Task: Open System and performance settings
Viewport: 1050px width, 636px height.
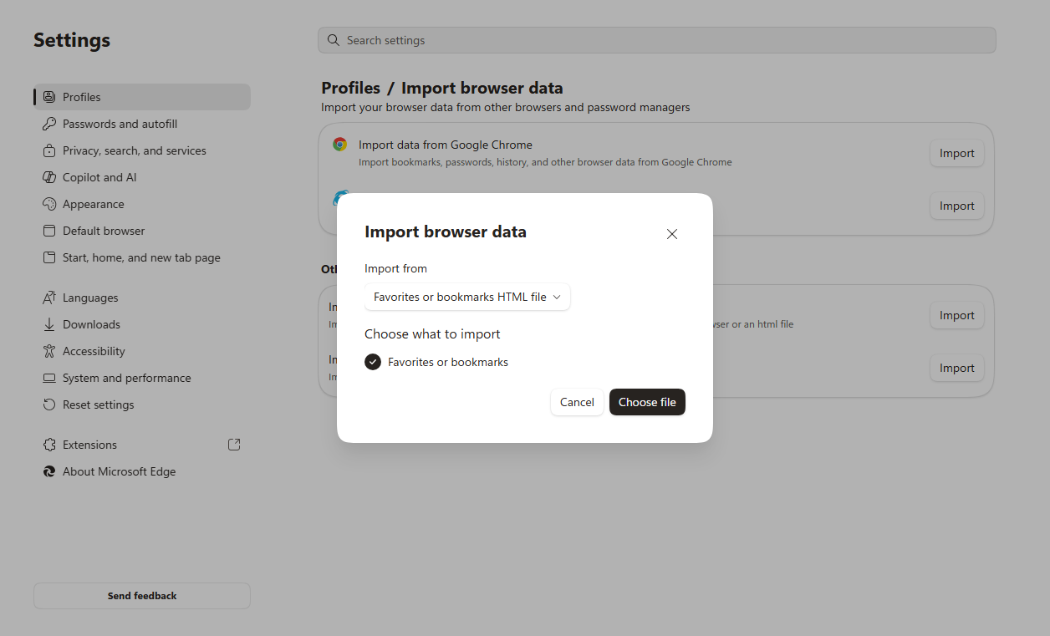Action: 142,378
